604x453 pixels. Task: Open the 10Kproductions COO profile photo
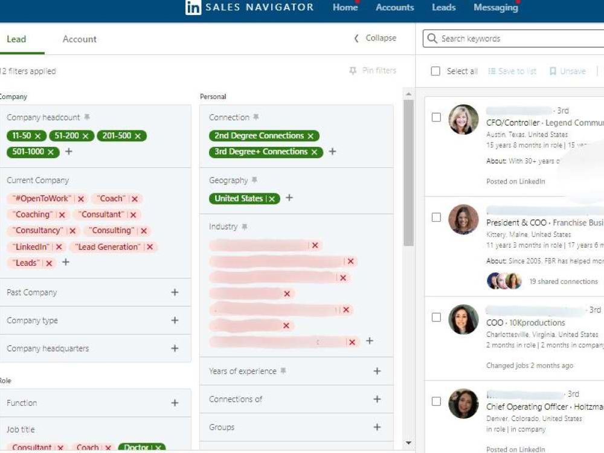[x=463, y=320]
